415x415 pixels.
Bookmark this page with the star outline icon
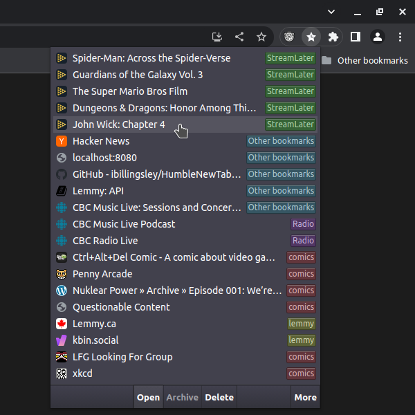coord(261,37)
